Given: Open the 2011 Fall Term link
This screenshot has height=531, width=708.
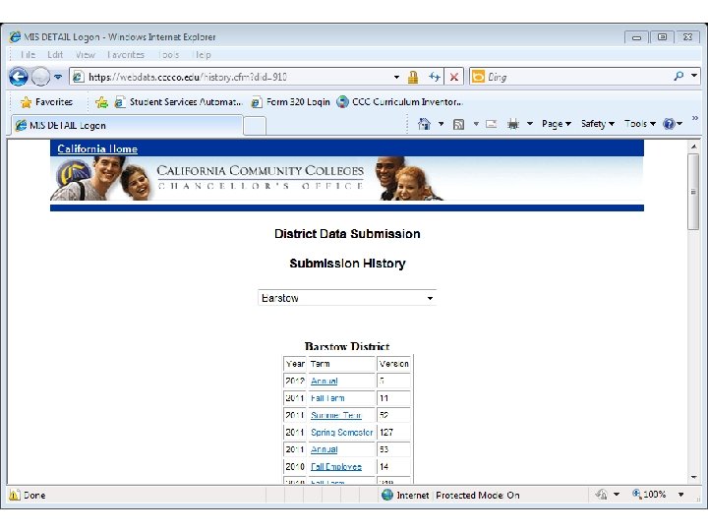Looking at the screenshot, I should click(x=327, y=398).
